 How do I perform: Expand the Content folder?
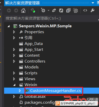(x=14, y=55)
